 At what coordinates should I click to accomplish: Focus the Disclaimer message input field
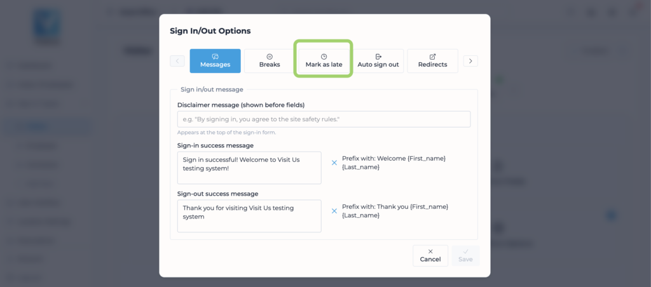point(324,119)
